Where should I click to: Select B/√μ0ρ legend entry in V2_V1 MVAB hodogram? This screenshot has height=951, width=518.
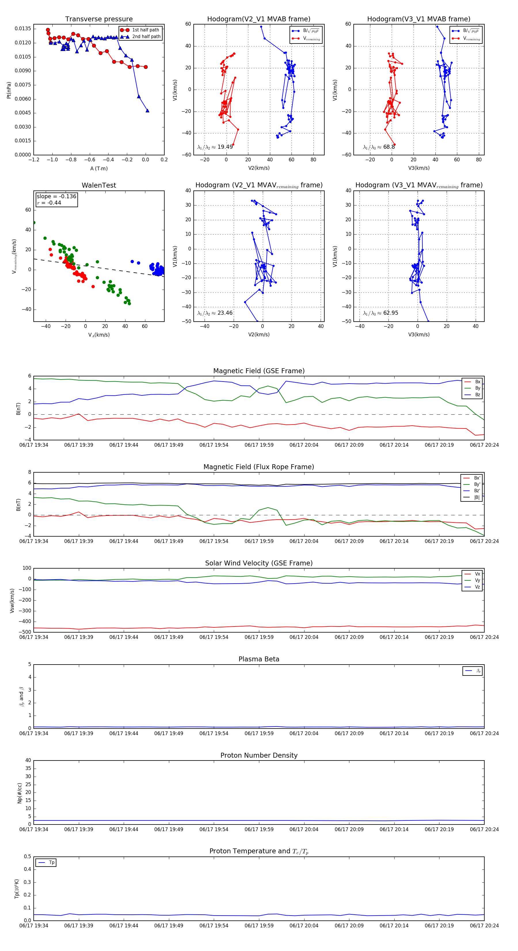[306, 31]
